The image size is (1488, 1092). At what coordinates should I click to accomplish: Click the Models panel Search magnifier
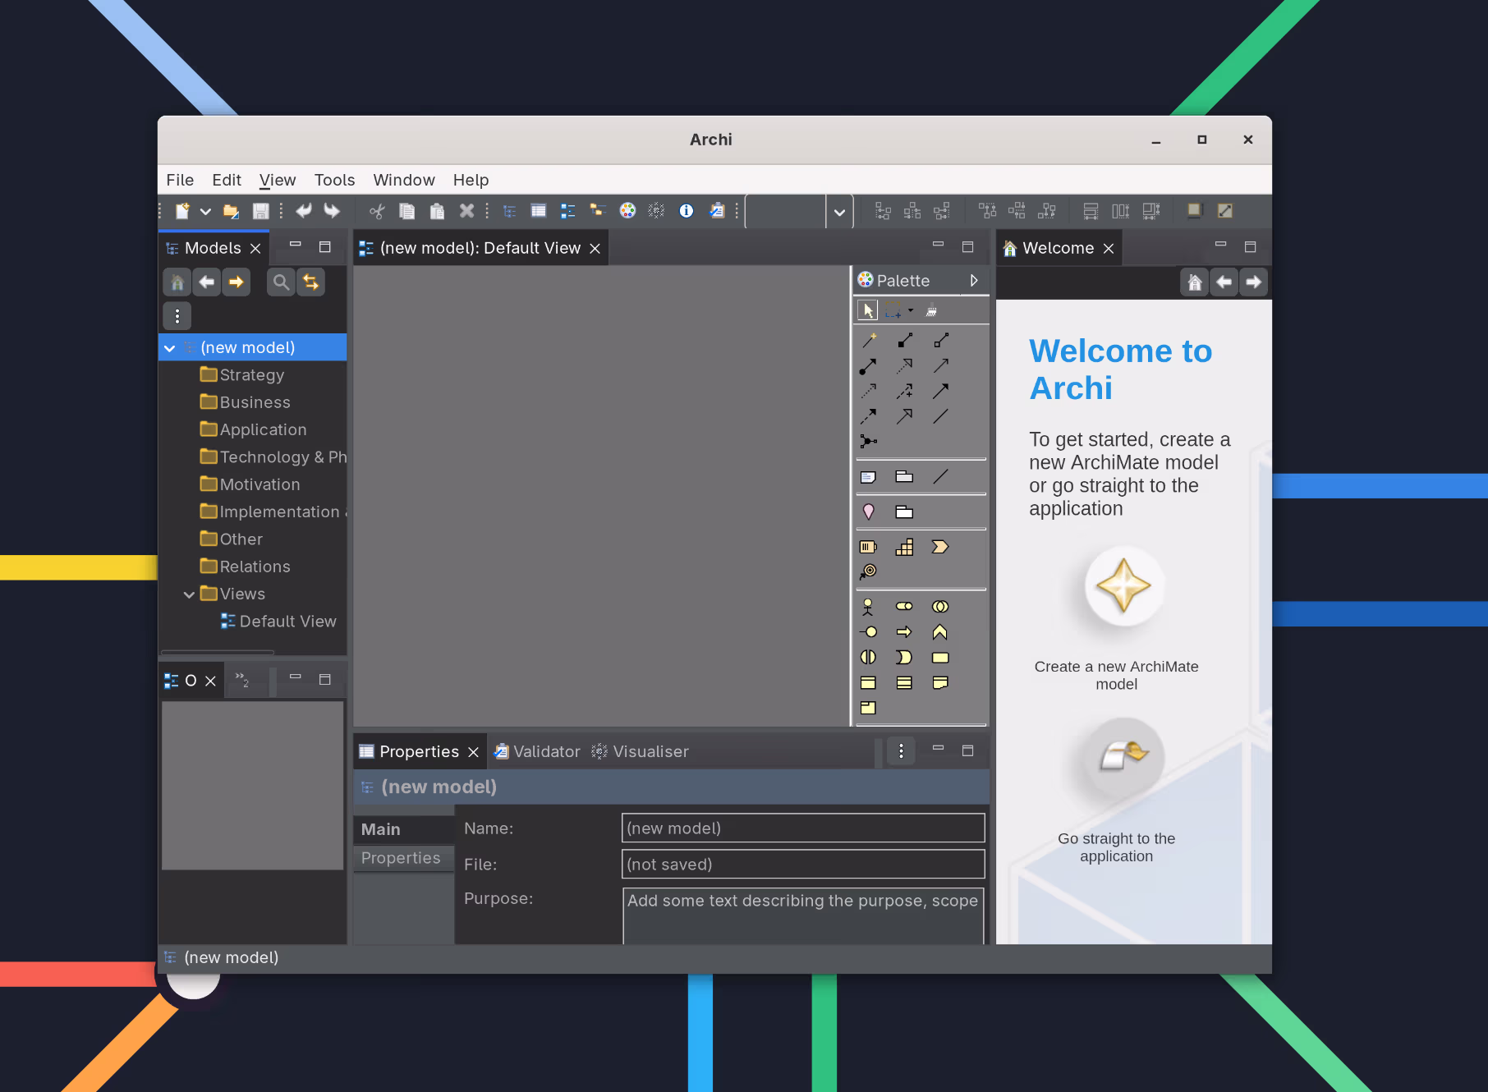[281, 282]
